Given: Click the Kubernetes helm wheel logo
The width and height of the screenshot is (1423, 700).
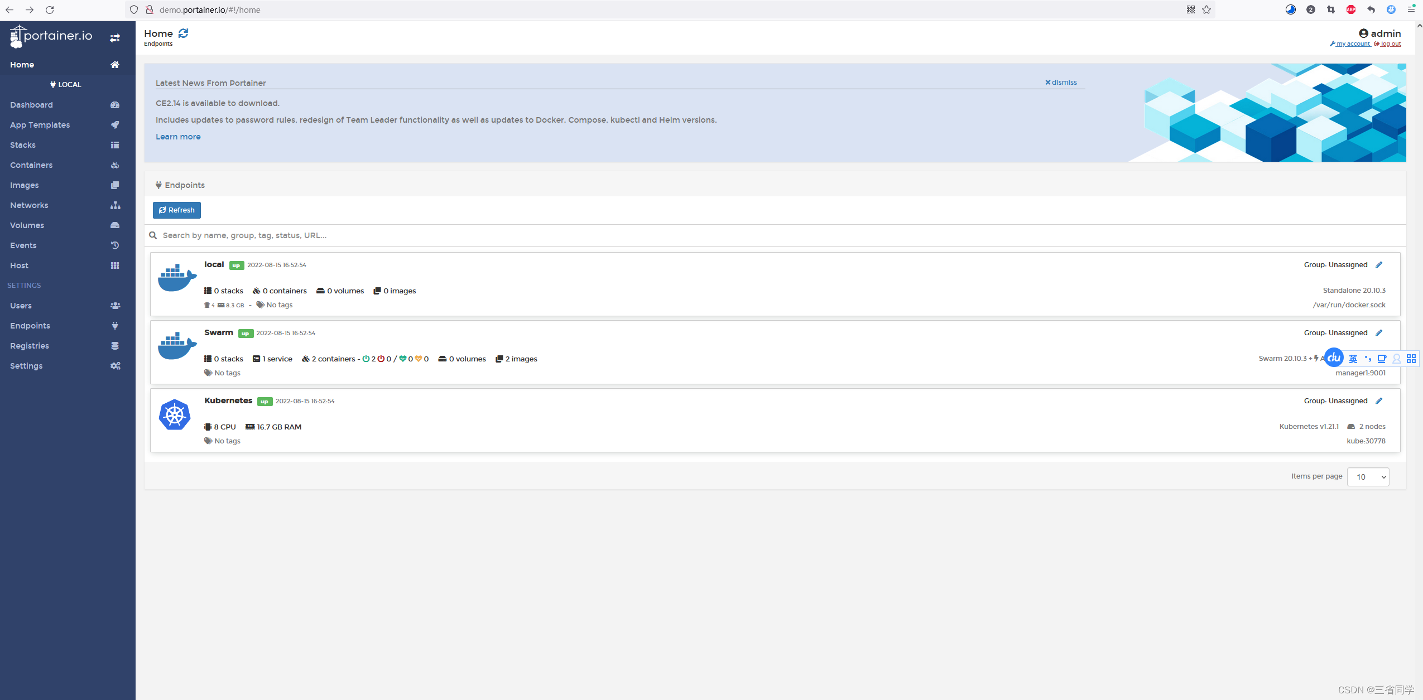Looking at the screenshot, I should 175,415.
